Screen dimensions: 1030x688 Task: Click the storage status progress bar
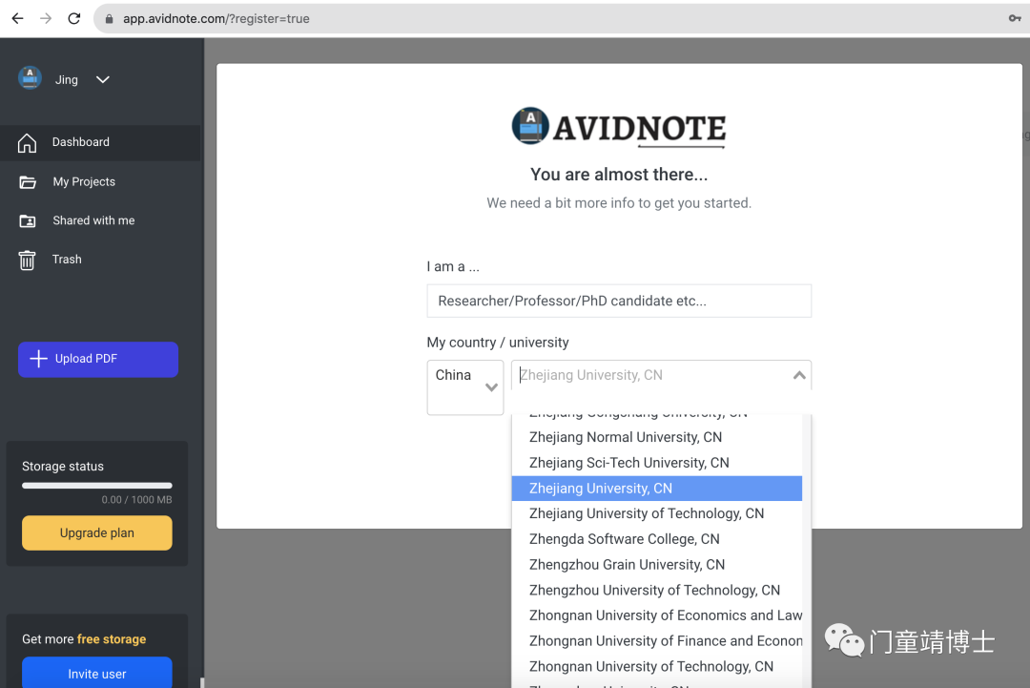[97, 486]
